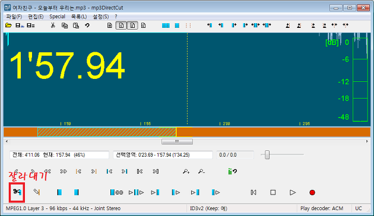This screenshot has width=374, height=216.
Task: Jump to next orange dotted cue marker
Action: point(94,171)
